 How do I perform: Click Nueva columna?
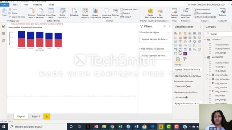pos(202,13)
